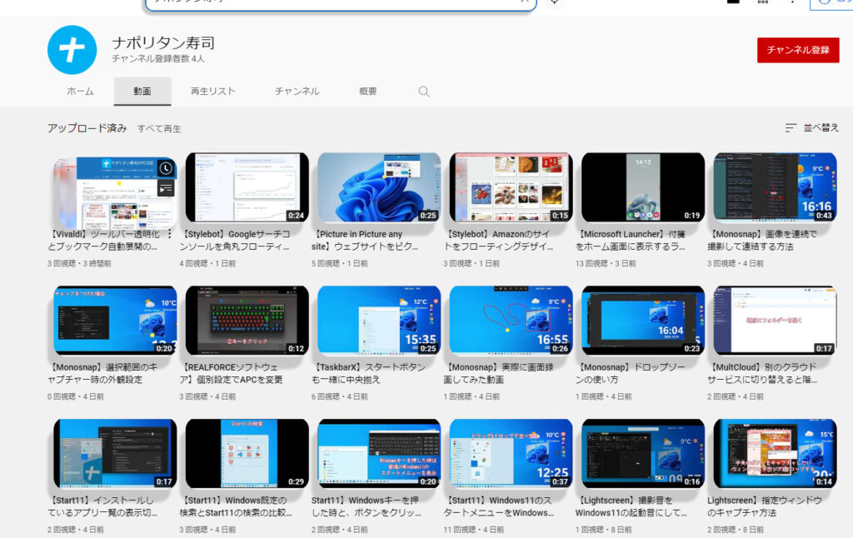Image resolution: width=853 pixels, height=538 pixels.
Task: Click the 11 回視聴・4 日前 text
Action: pos(473,530)
